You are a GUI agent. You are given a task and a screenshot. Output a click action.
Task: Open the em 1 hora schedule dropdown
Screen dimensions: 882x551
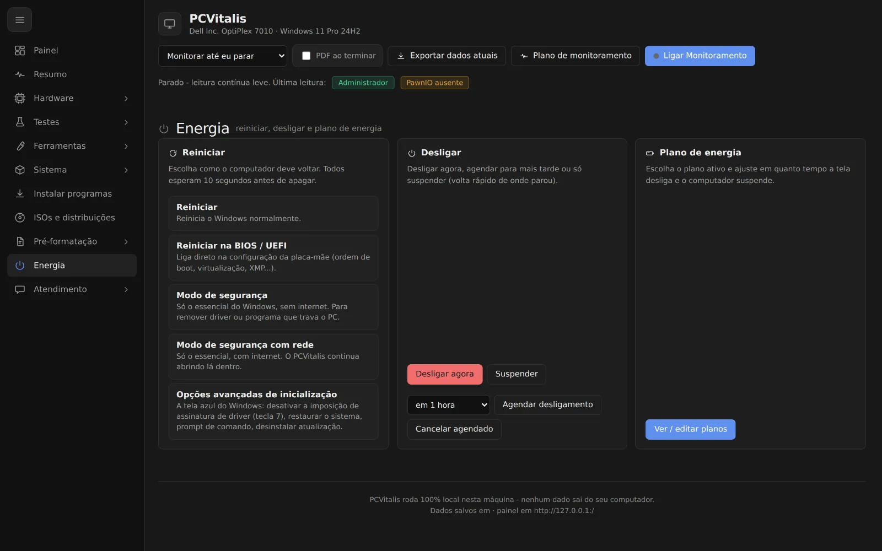point(449,405)
